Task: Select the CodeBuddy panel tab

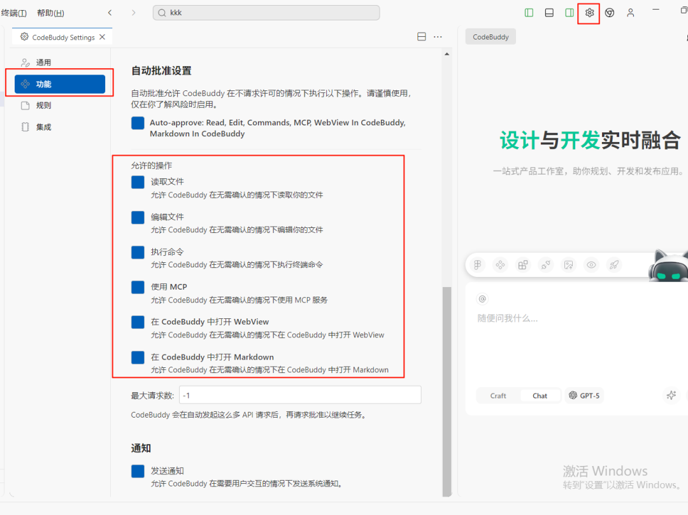Action: coord(491,37)
